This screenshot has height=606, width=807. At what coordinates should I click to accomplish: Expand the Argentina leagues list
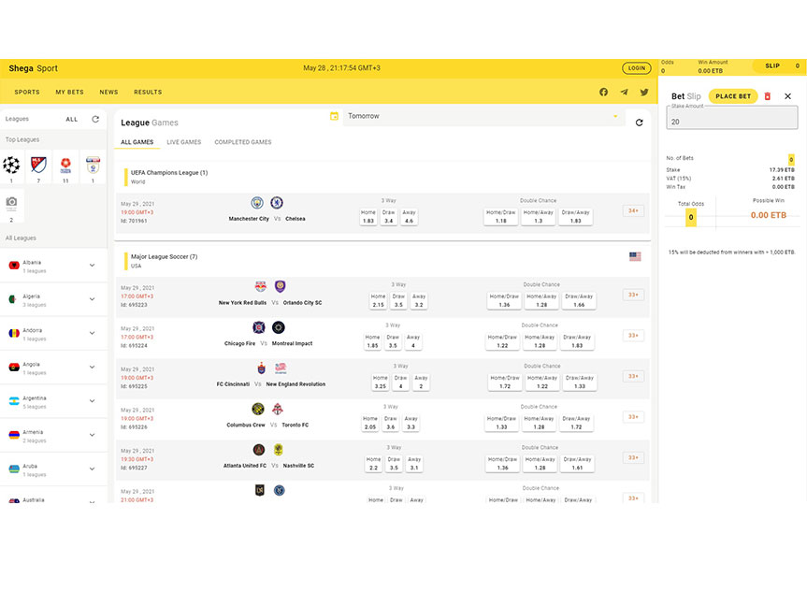click(x=93, y=401)
